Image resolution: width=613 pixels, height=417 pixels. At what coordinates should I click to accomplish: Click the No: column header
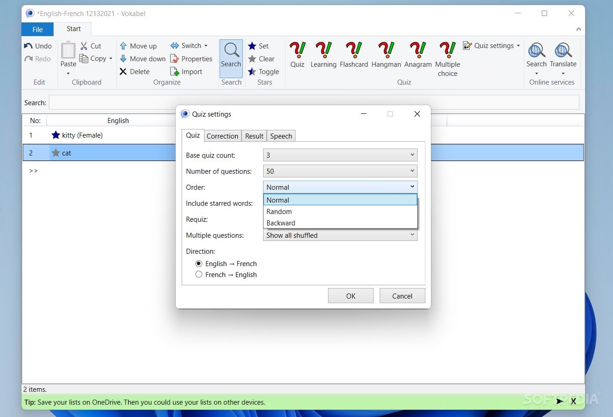pos(35,120)
